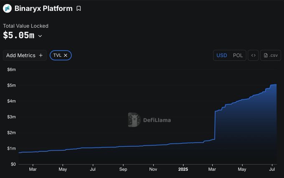Switch chart denomination to USD
284x178 pixels.
coord(222,55)
